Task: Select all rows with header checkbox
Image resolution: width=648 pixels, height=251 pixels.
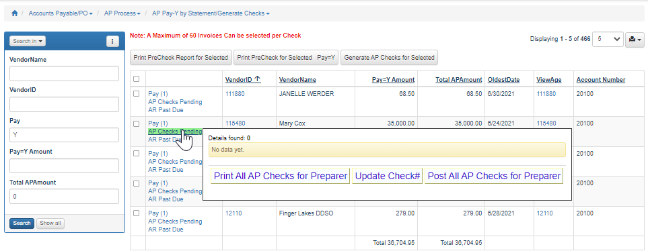Action: (137, 79)
